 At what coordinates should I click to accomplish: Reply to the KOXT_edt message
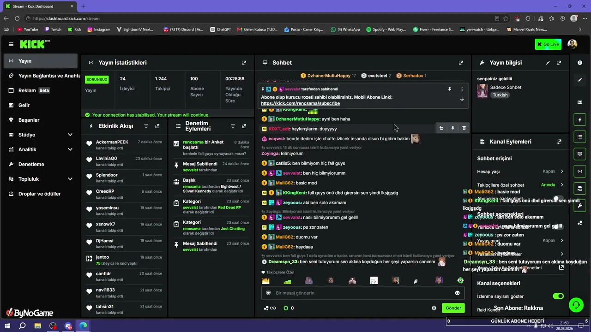pos(441,128)
